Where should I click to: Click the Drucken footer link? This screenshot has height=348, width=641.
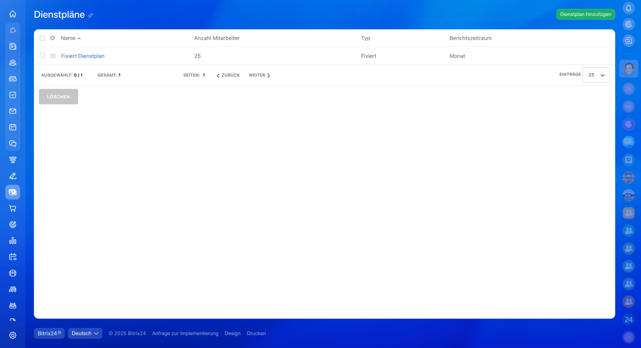pos(256,333)
